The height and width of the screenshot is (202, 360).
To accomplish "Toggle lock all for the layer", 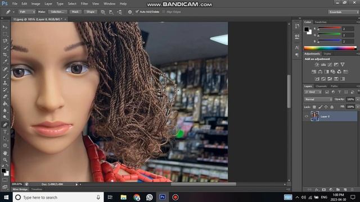I will 332,107.
